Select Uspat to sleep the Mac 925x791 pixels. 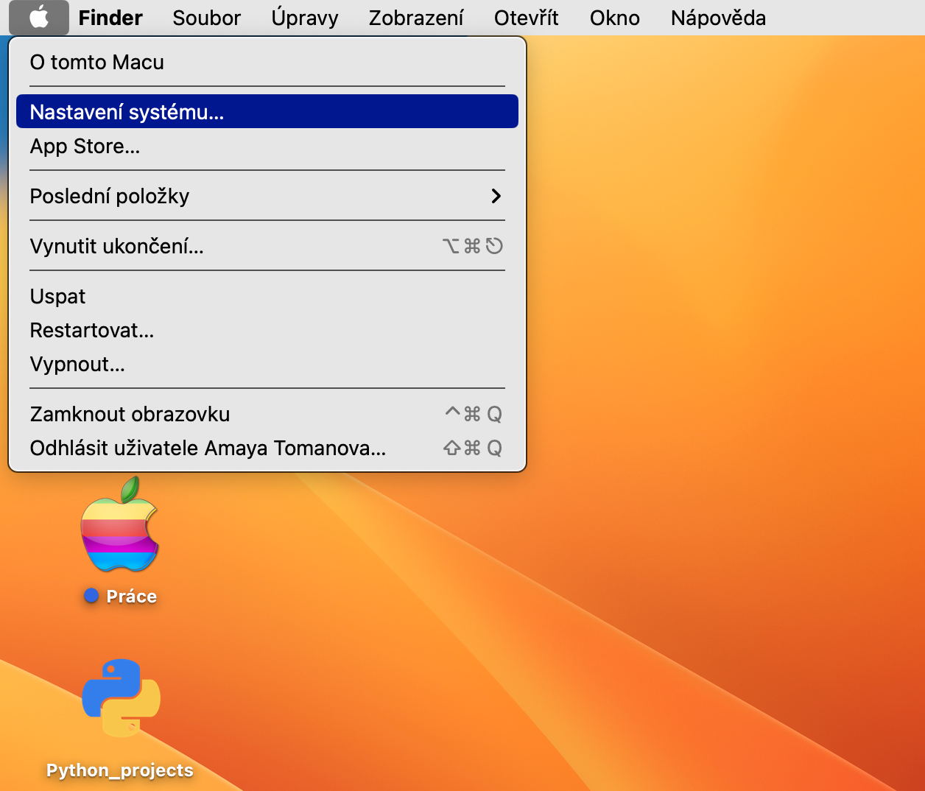(x=267, y=296)
